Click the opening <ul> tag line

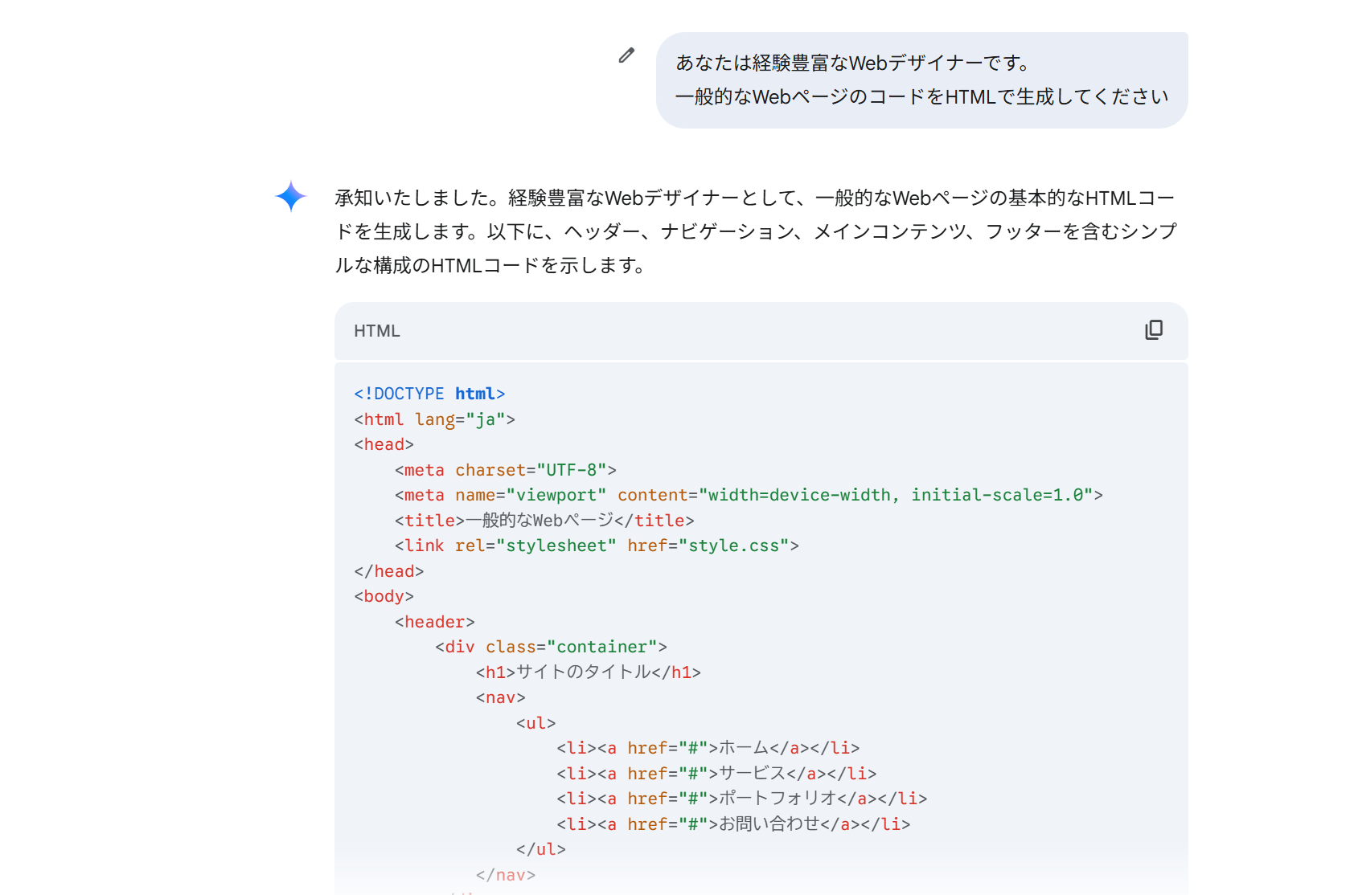click(535, 723)
